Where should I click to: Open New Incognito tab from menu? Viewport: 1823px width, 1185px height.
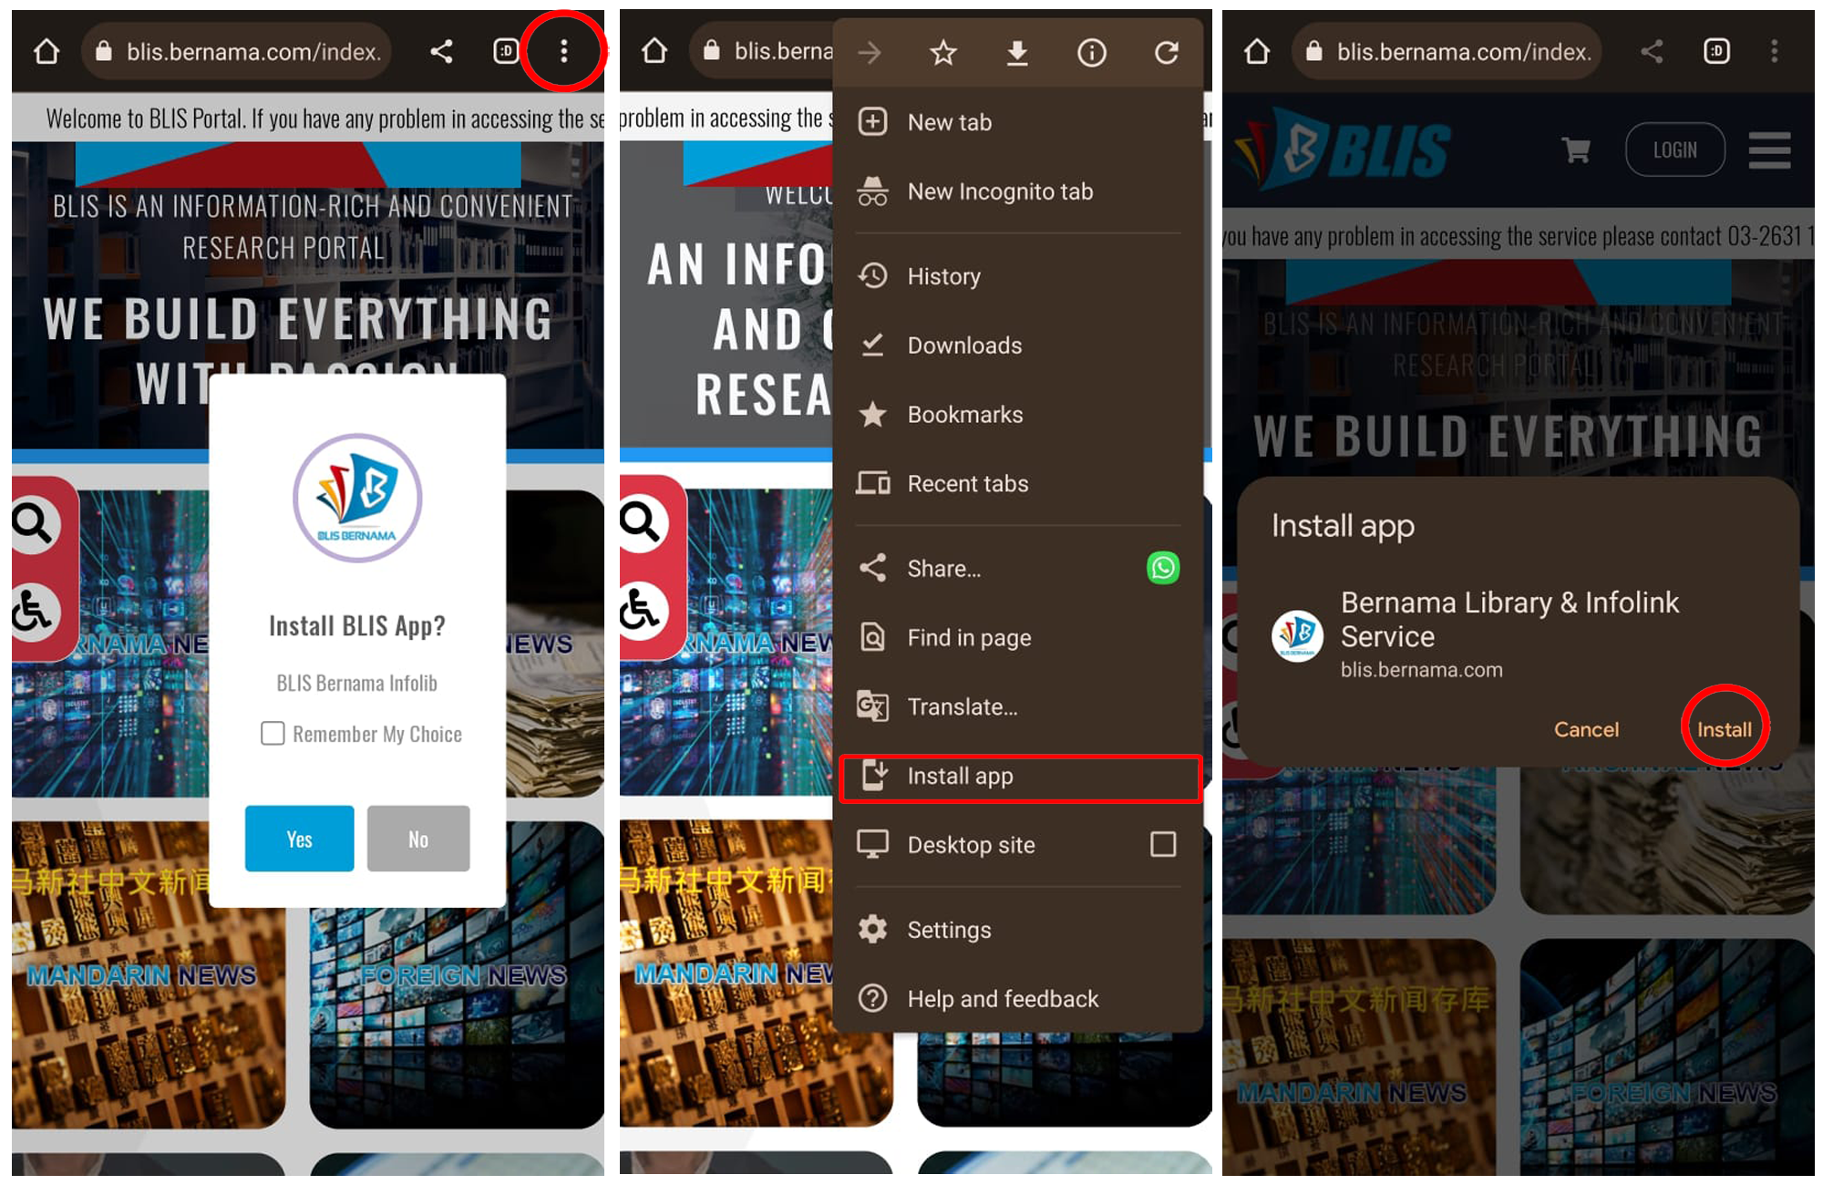pos(999,191)
